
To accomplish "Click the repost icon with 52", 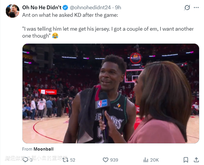I will click(65, 160).
